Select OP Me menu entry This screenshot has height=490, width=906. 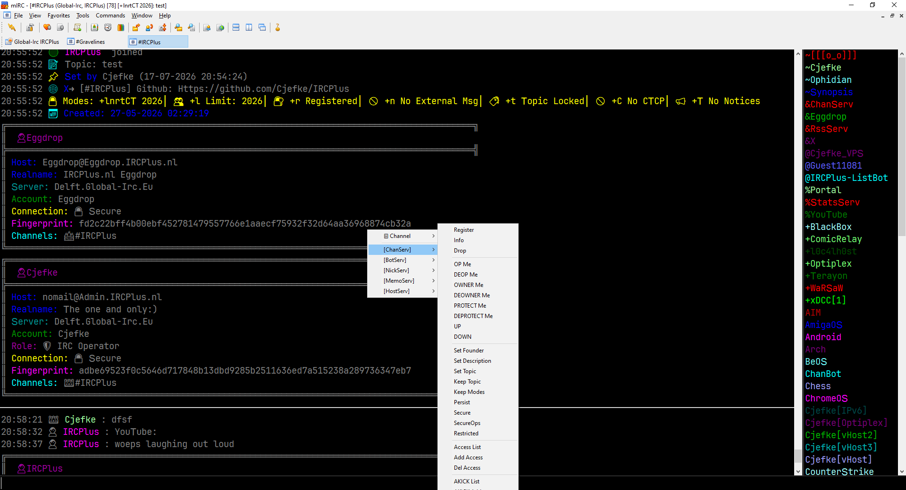(x=478, y=264)
